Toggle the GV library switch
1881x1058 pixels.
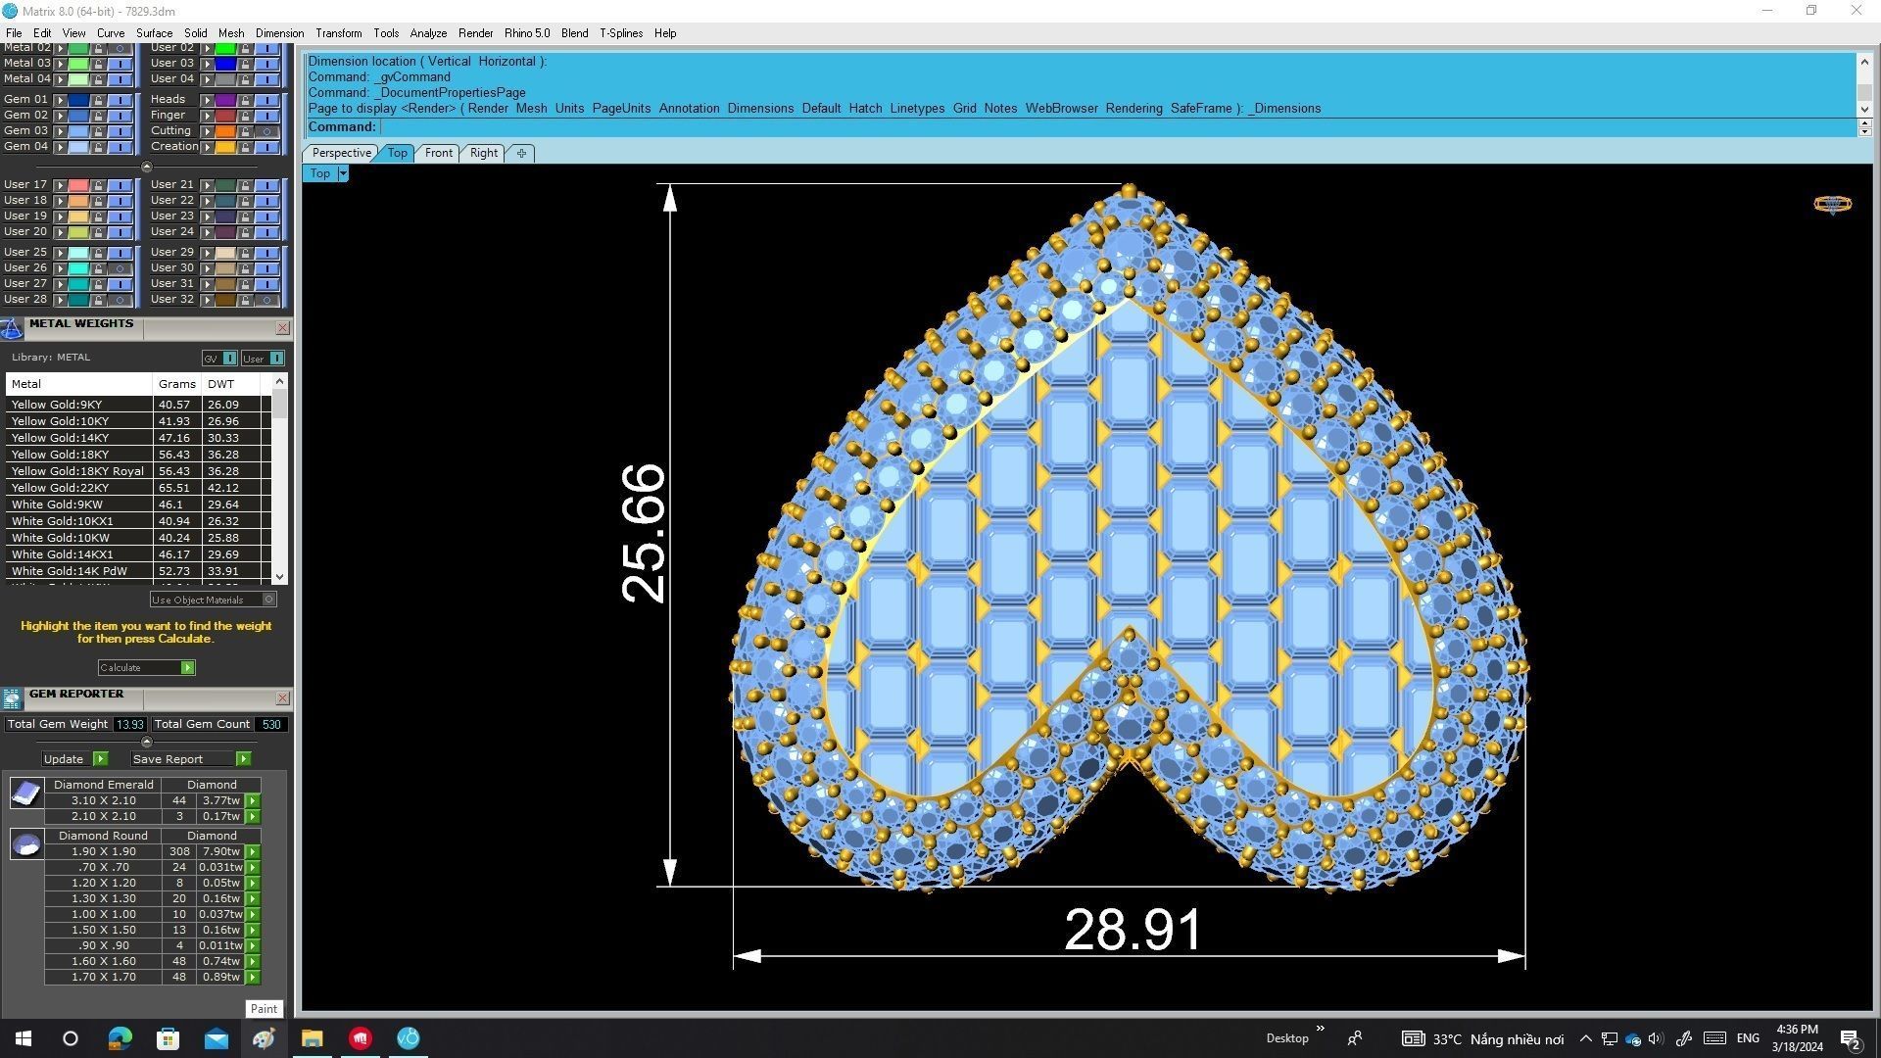[230, 359]
